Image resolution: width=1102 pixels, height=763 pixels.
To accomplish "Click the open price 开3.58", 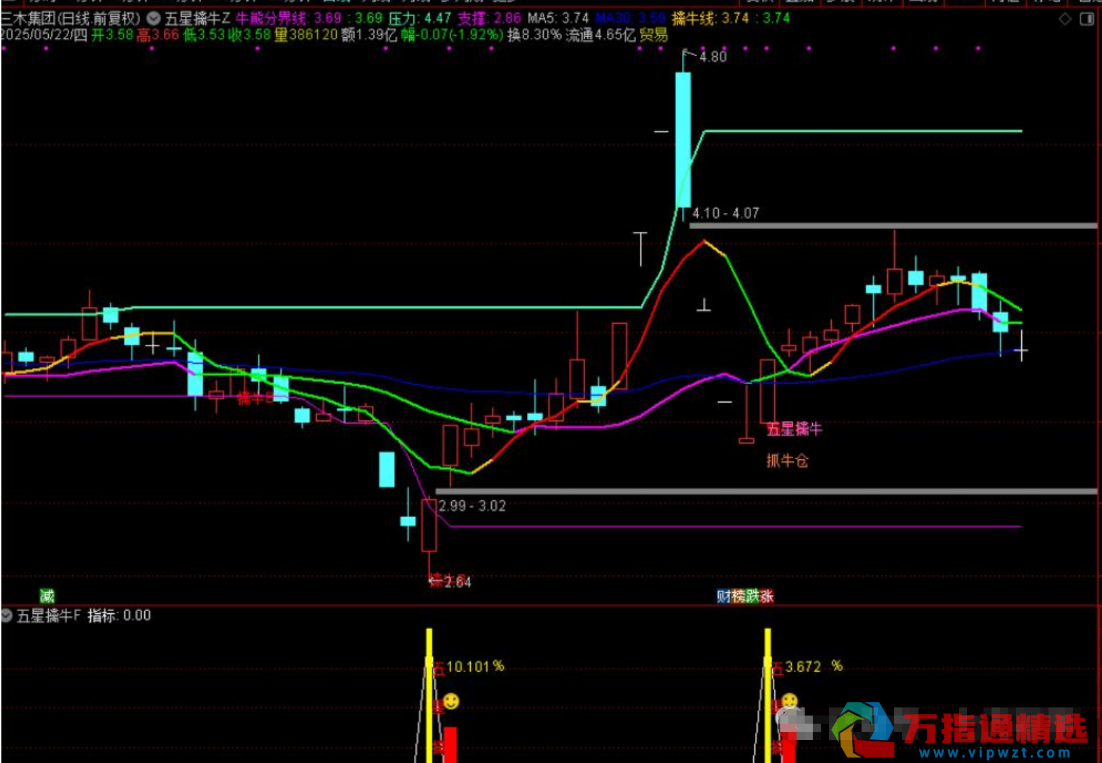I will tap(112, 35).
